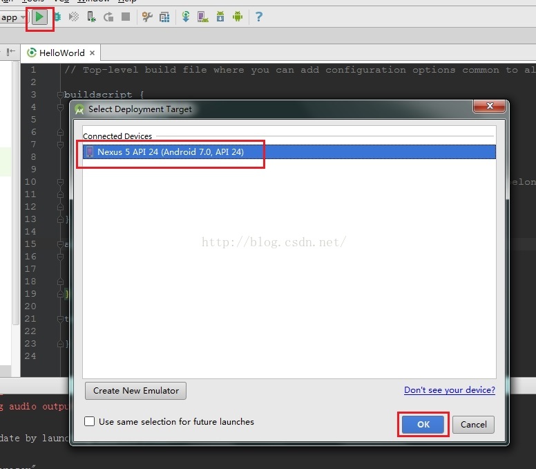Stop the running app with the square icon
536x469 pixels.
tap(126, 17)
